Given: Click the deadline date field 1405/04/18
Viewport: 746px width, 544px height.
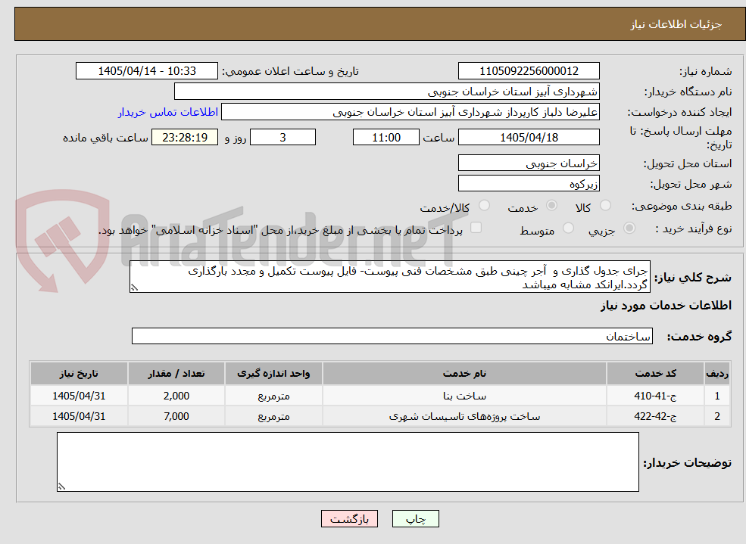Looking at the screenshot, I should click(x=529, y=137).
